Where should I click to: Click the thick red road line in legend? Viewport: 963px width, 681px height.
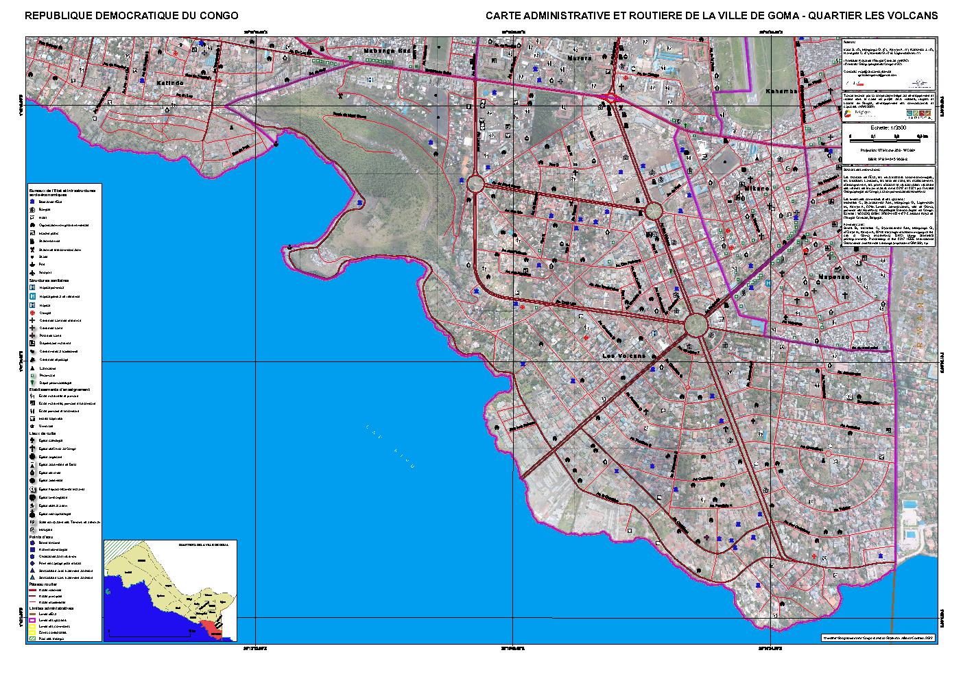32,590
